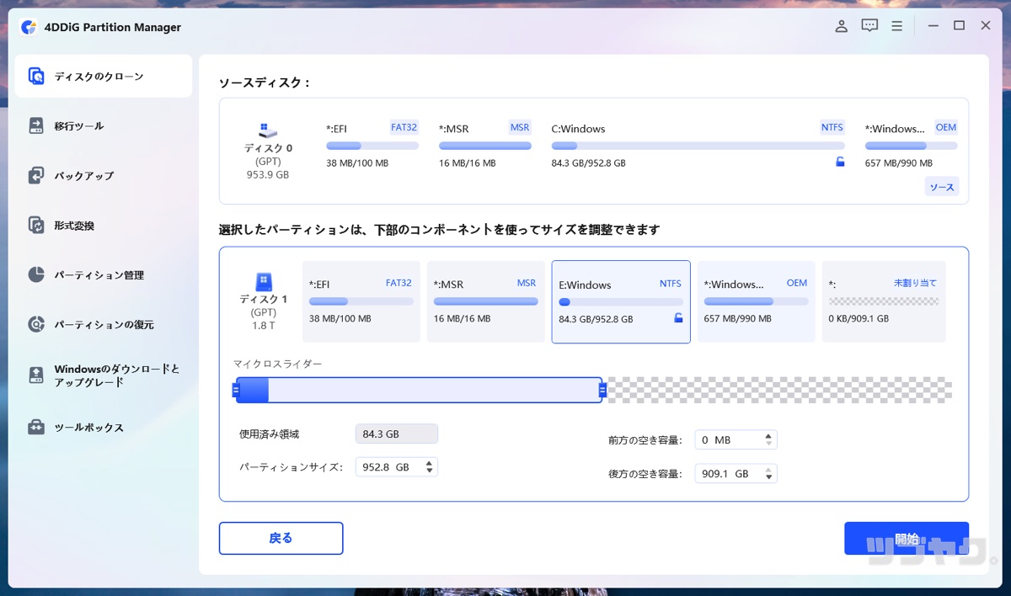
Task: Click the unallocated checkered slider area
Action: [x=780, y=390]
